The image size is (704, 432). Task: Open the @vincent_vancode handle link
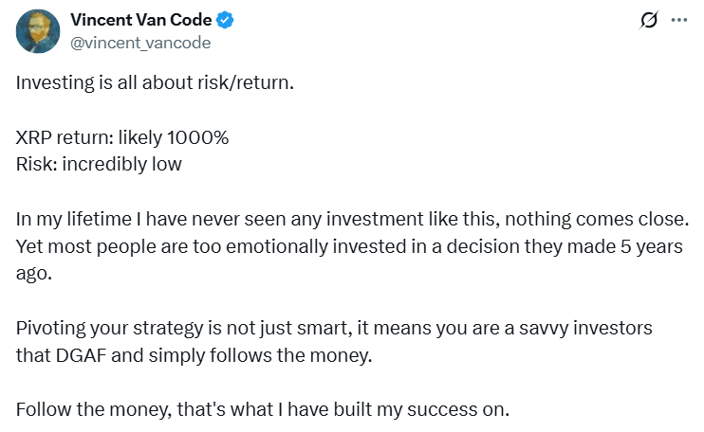pyautogui.click(x=141, y=43)
